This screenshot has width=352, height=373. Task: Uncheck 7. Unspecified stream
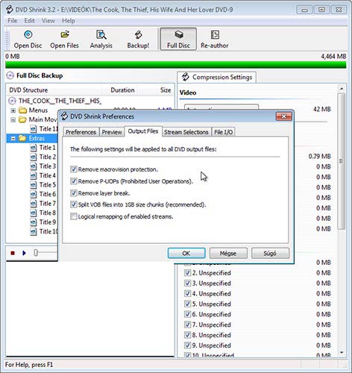[x=187, y=325]
